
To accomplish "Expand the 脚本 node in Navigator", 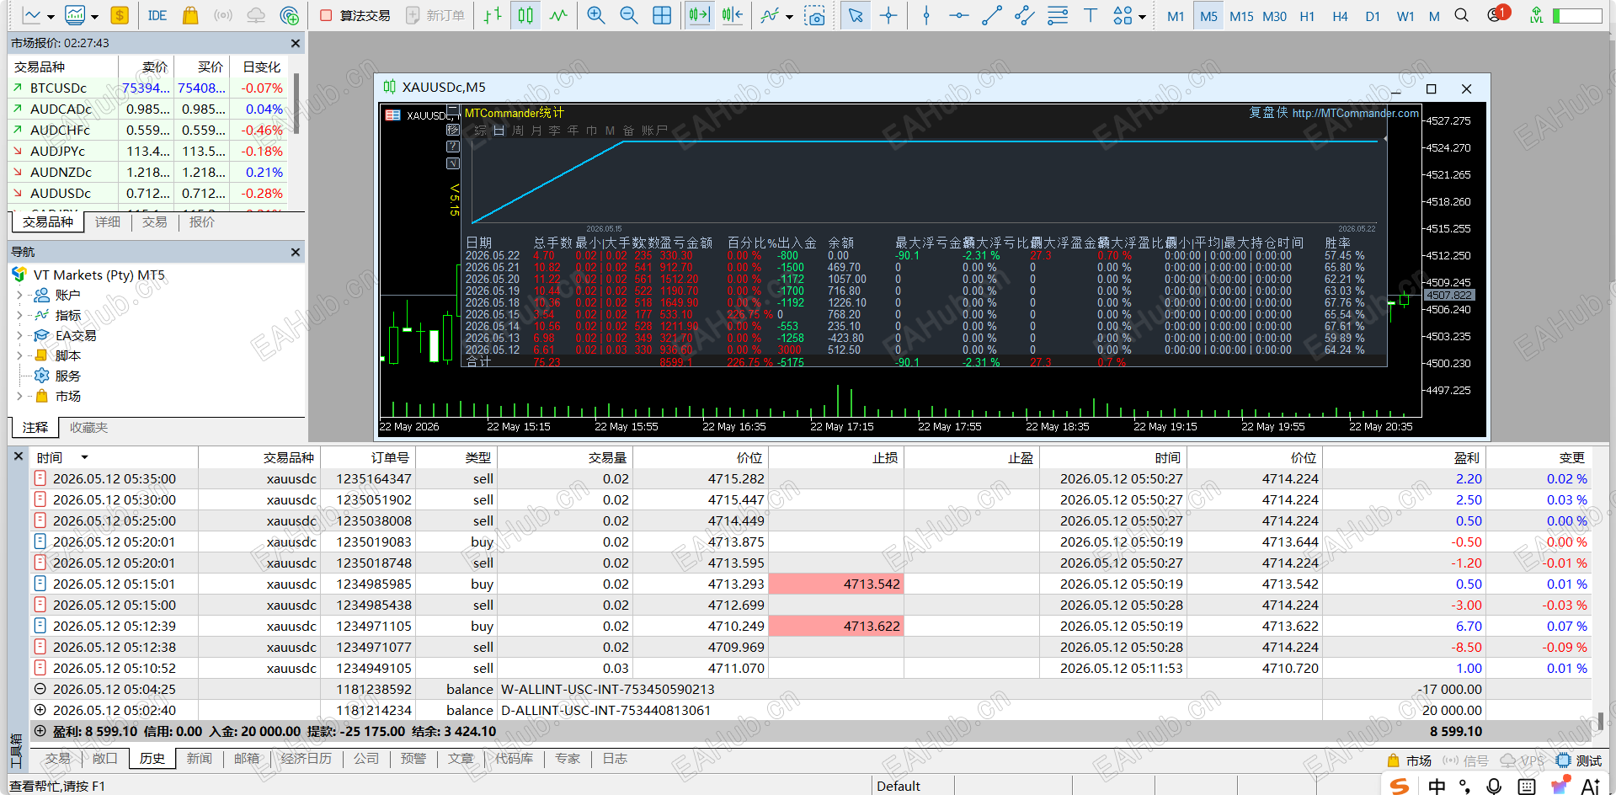I will click(x=19, y=355).
